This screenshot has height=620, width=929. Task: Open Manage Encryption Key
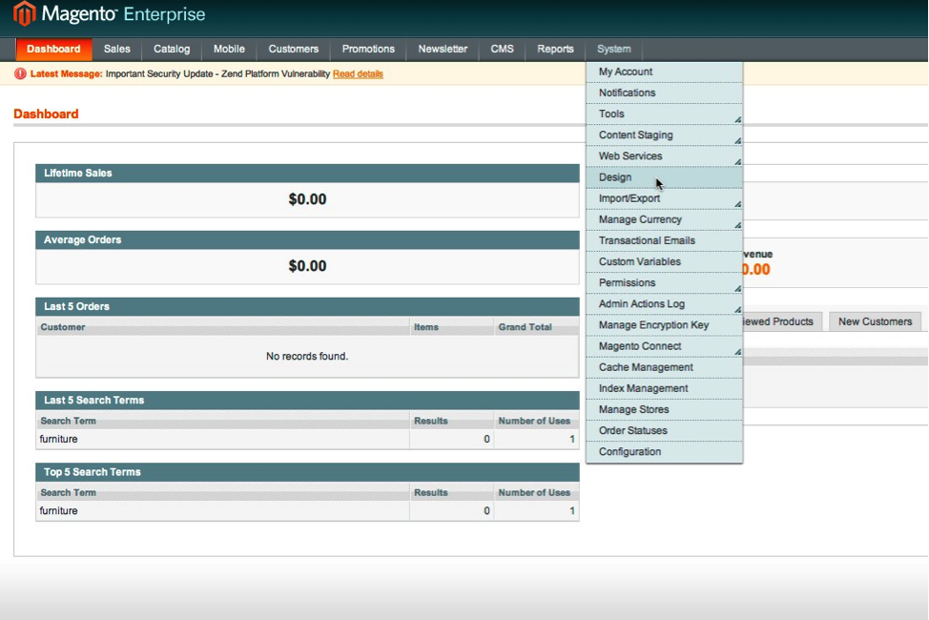[664, 325]
